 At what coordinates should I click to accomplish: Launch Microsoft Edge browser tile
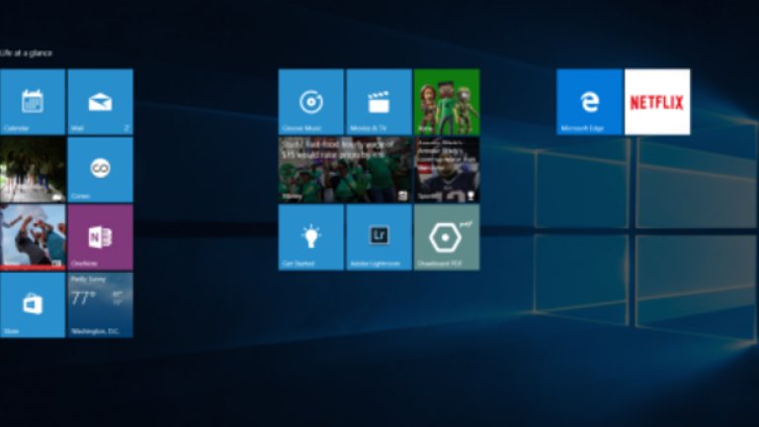589,101
